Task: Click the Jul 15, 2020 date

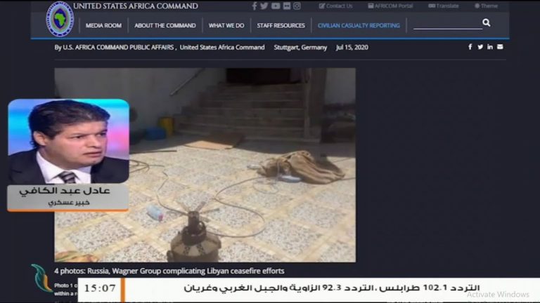Action: tap(352, 48)
